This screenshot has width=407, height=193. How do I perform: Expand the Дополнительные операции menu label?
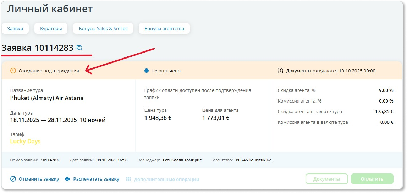pos(166,180)
